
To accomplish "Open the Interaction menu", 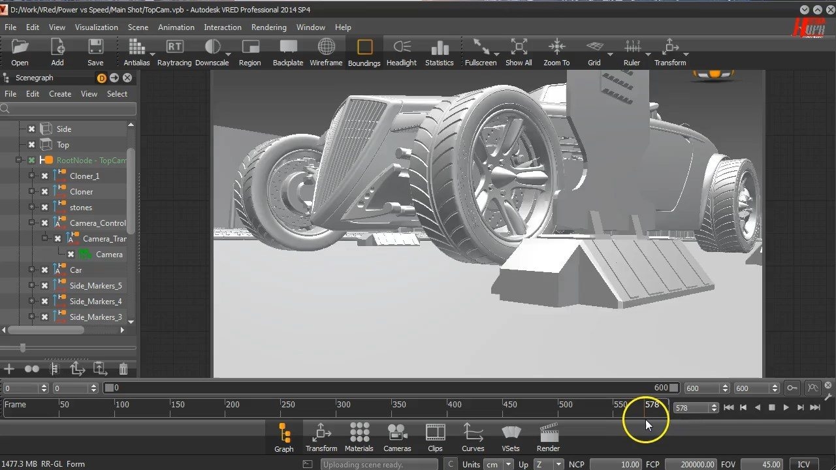I will pos(222,27).
